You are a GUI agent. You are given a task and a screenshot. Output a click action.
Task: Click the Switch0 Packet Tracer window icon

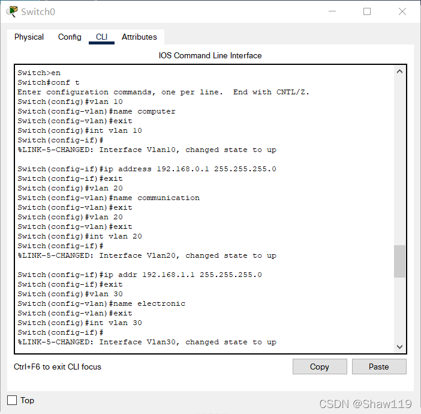coord(12,11)
